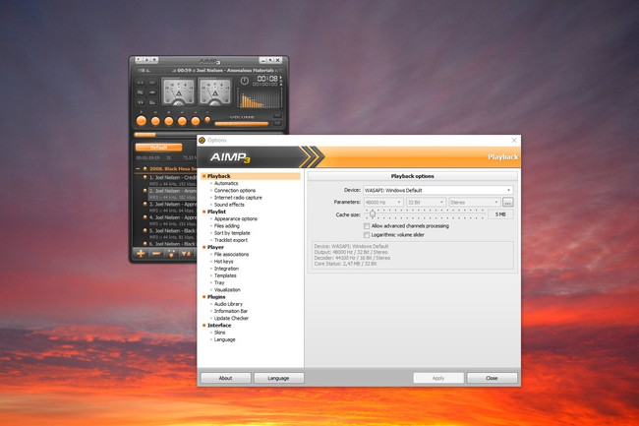This screenshot has height=426, width=639.
Task: Open Internet radio capture page
Action: pos(238,198)
